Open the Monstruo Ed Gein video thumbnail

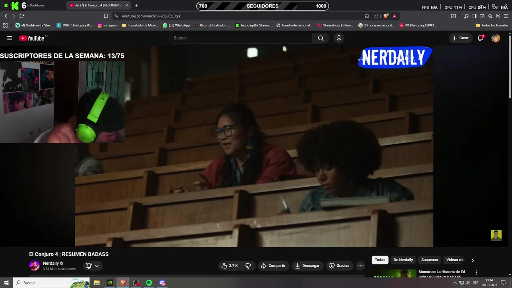click(x=395, y=274)
